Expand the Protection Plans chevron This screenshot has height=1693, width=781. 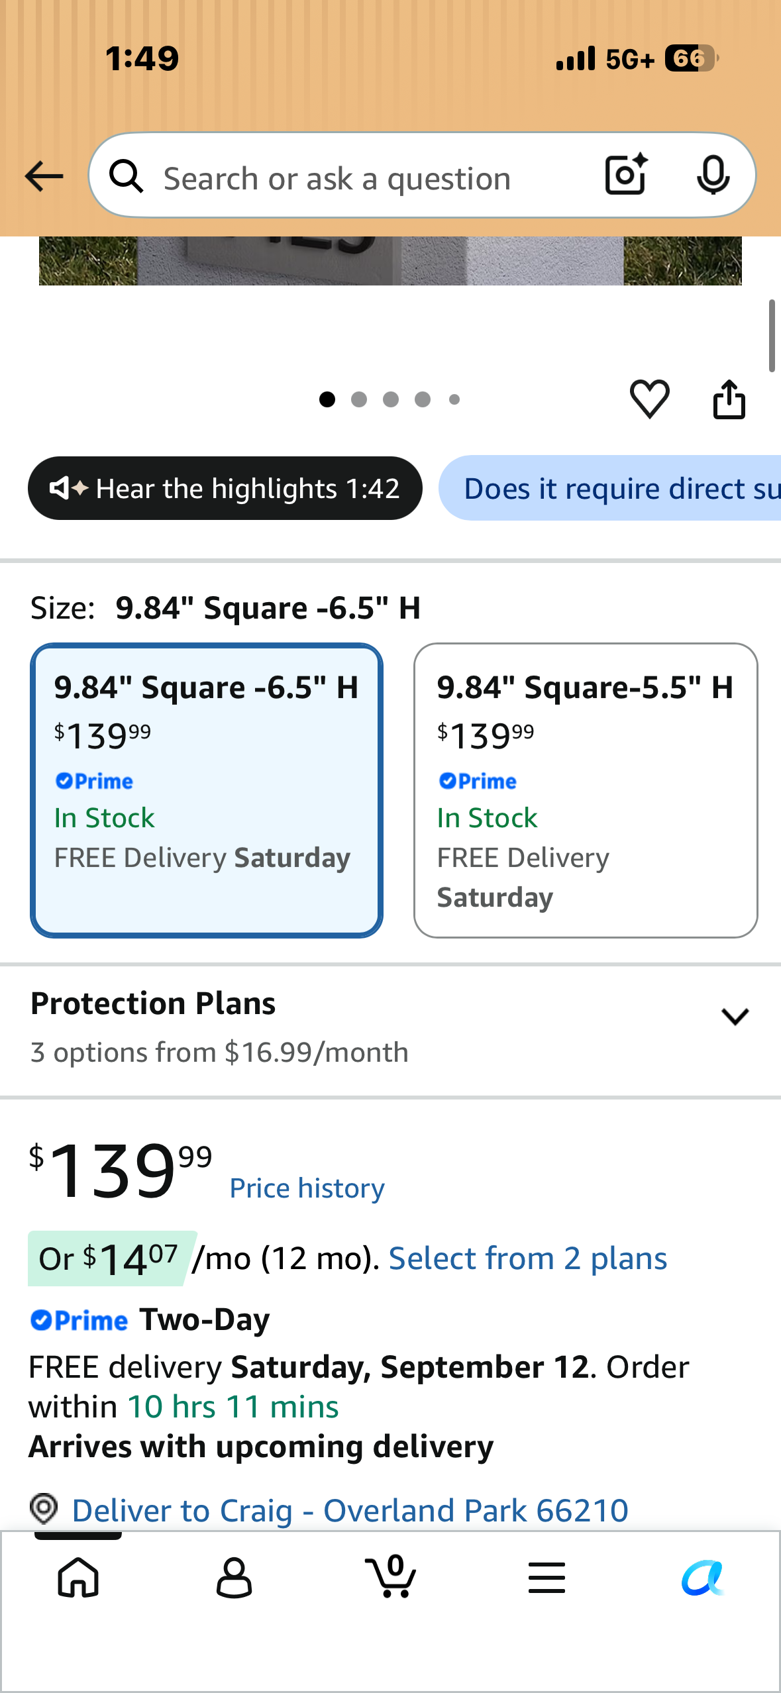pos(735,1017)
